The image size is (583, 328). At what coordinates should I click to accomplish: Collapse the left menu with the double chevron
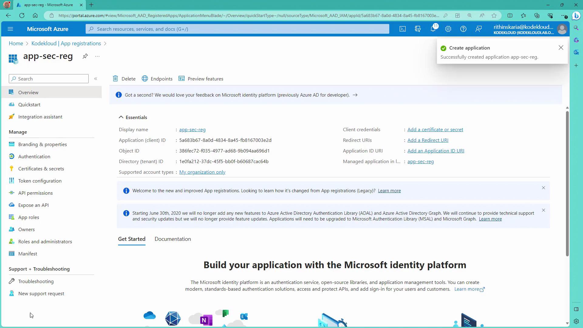click(x=96, y=79)
